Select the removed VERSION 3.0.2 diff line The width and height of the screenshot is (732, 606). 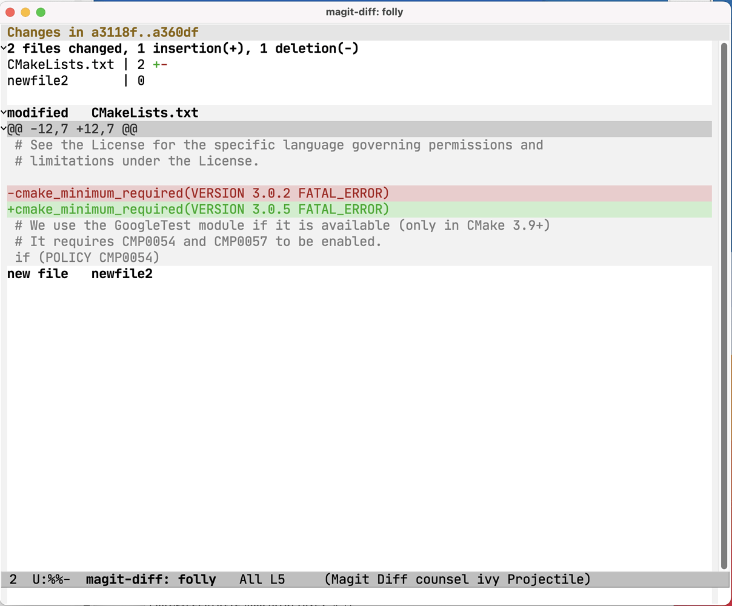198,193
